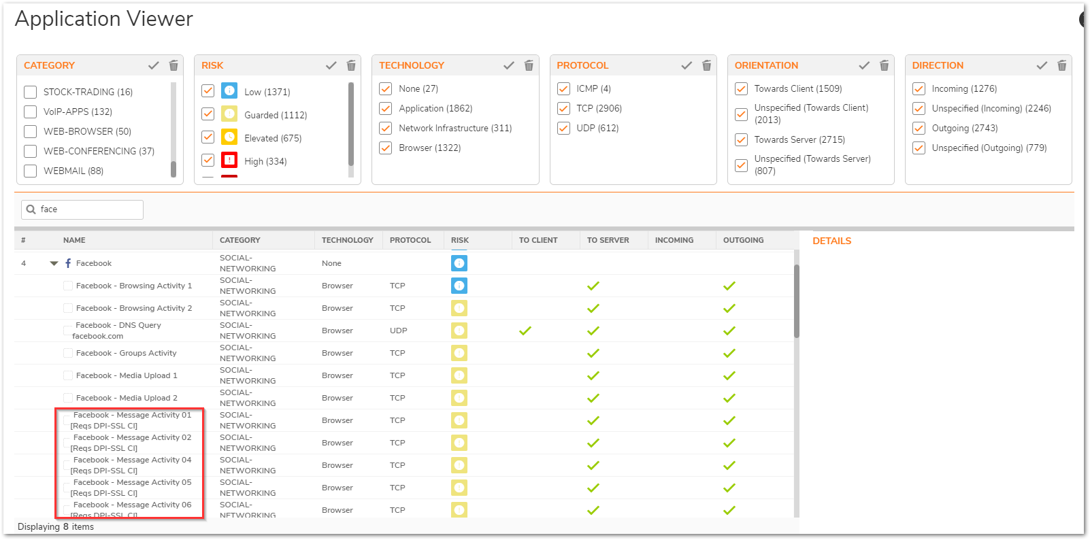
Task: Click the yellow Guarded risk color icon
Action: [230, 114]
